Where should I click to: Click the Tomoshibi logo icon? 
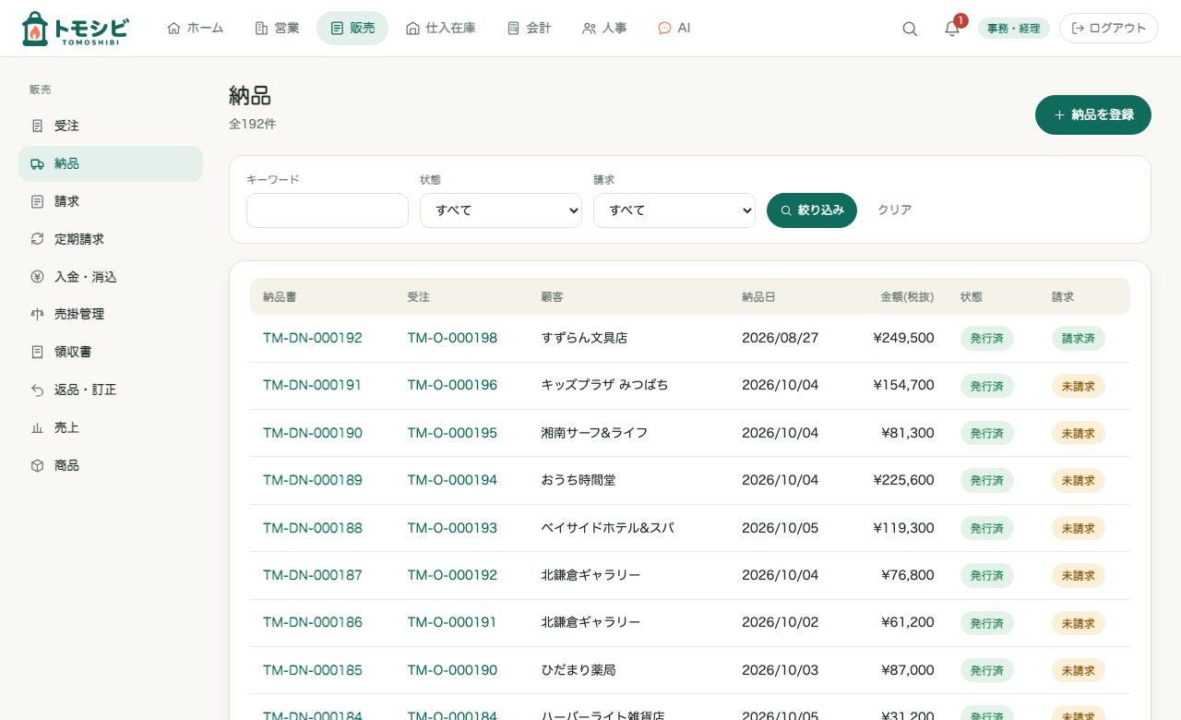pos(34,29)
